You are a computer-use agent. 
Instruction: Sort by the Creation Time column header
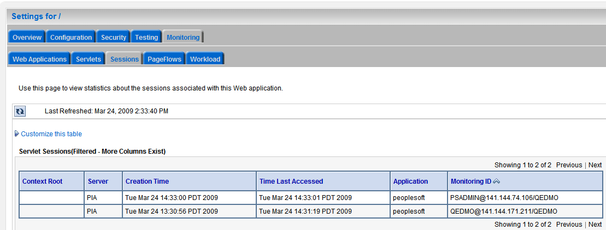(147, 181)
